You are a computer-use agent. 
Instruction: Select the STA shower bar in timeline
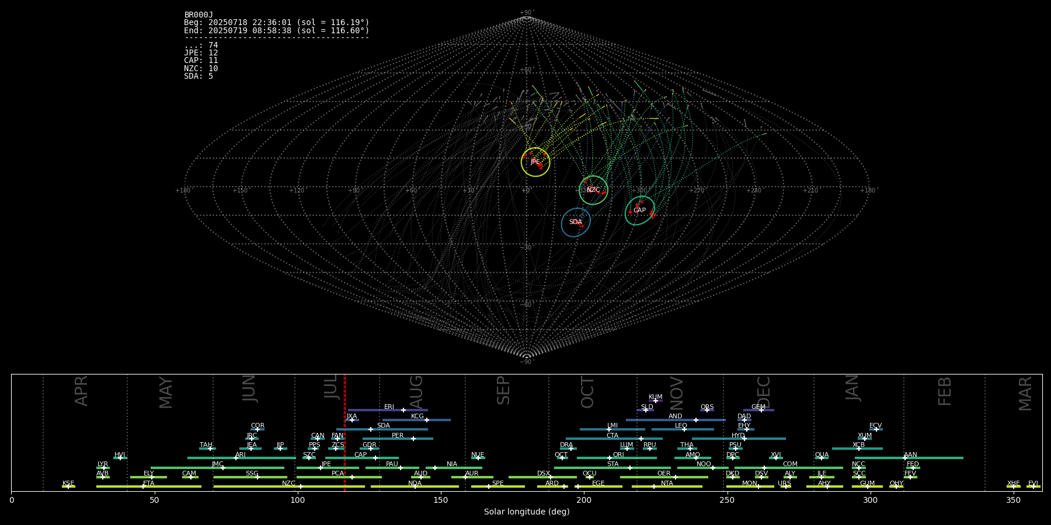click(612, 468)
